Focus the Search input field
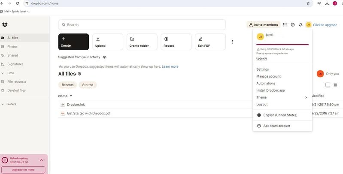This screenshot has height=174, width=343. [x=142, y=25]
